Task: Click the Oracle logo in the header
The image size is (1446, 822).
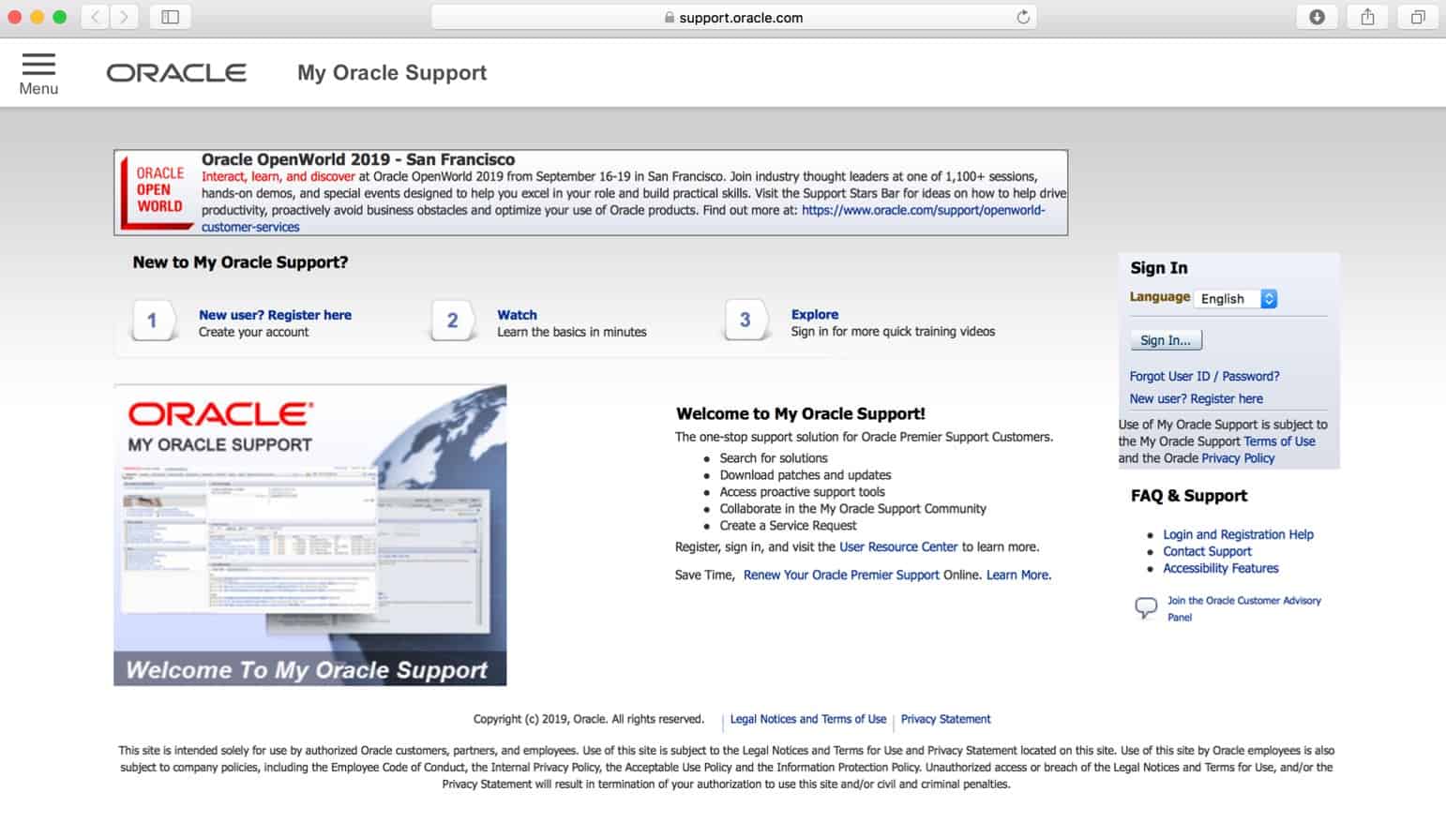Action: 176,71
